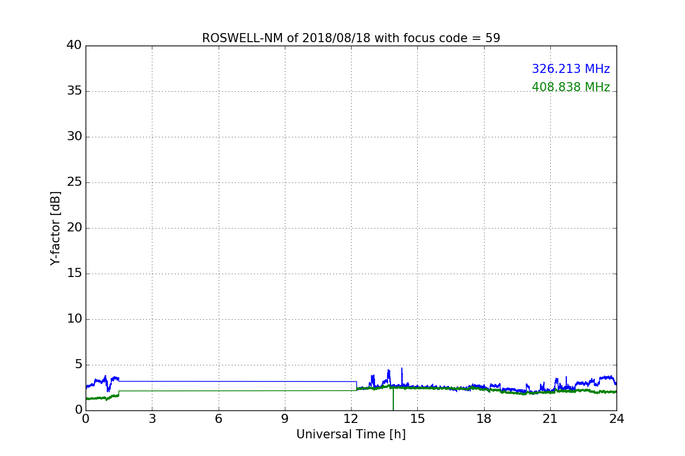Image resolution: width=685 pixels, height=456 pixels.
Task: Select the blue 326.213 MHz legend label
Action: coord(571,69)
